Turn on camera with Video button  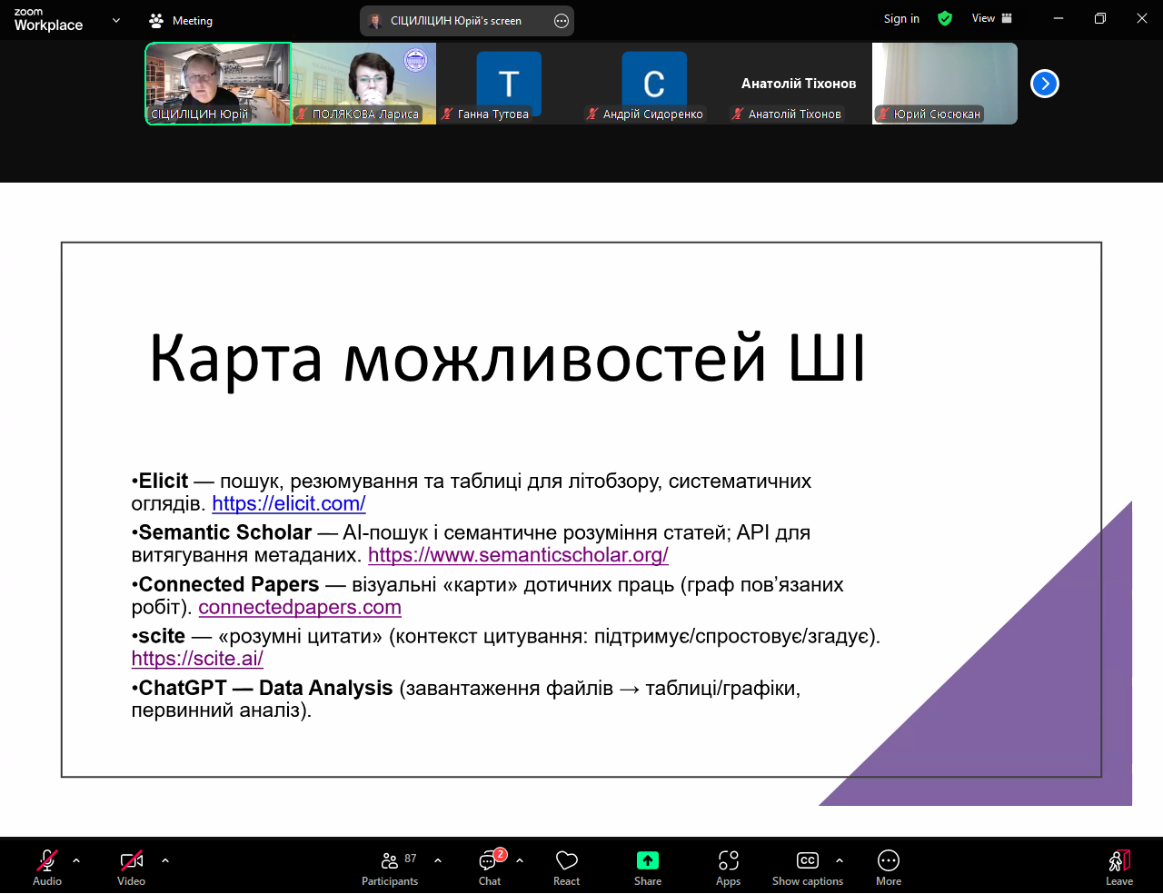(x=132, y=868)
